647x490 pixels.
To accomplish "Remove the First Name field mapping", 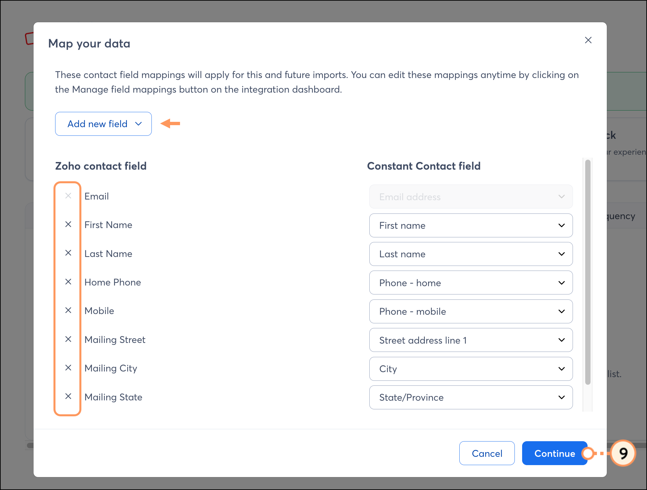I will coord(68,224).
